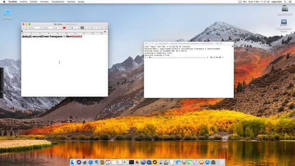This screenshot has height=166, width=295.
Task: Click the date and time in menu bar
Action: [x=259, y=2]
